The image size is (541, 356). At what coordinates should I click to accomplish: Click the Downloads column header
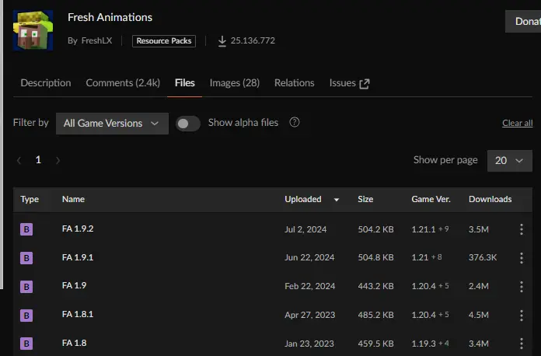490,200
